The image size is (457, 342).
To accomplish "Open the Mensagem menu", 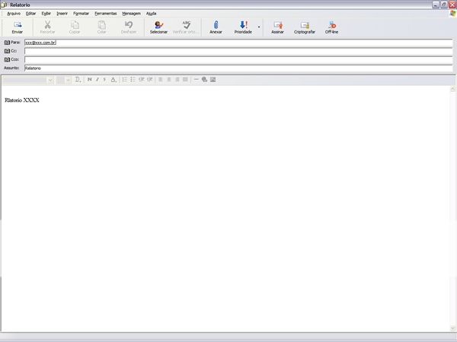I will pyautogui.click(x=131, y=13).
